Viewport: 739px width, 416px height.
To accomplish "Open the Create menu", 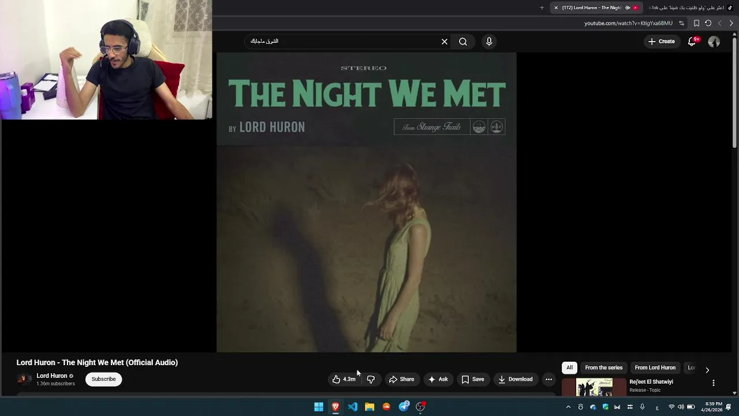I will tap(662, 42).
